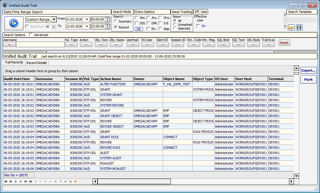Select Summary search mode
The width and height of the screenshot is (320, 193).
pos(116,21)
